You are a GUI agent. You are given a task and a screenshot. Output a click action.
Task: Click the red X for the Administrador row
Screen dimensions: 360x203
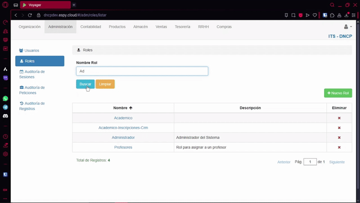click(339, 138)
